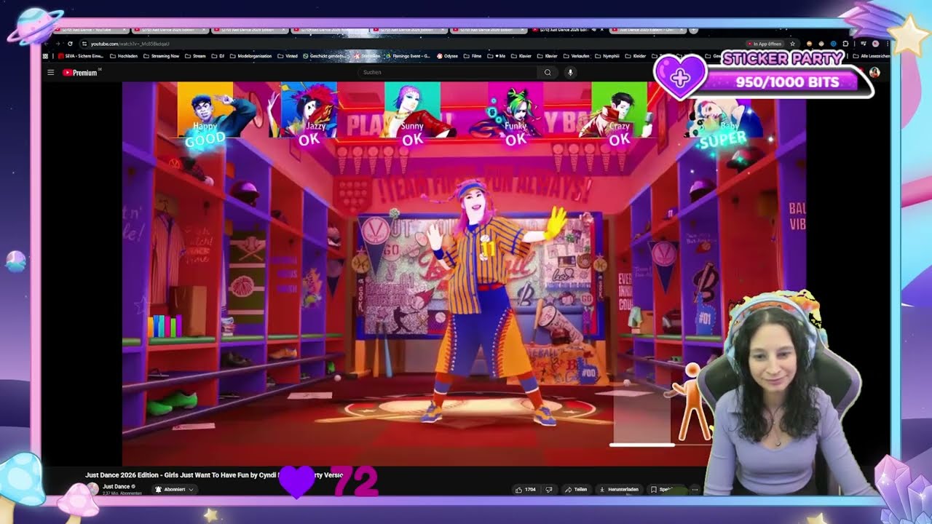Image resolution: width=932 pixels, height=524 pixels.
Task: Start voice search with the microphone icon
Action: pyautogui.click(x=570, y=72)
